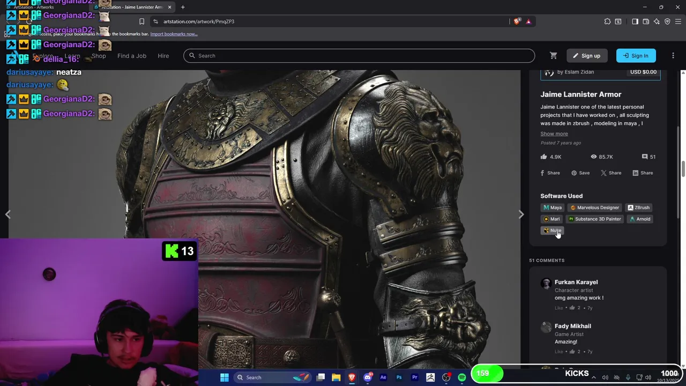The width and height of the screenshot is (686, 386).
Task: Open Brave Leo AI sparkle icon
Action: click(x=657, y=21)
